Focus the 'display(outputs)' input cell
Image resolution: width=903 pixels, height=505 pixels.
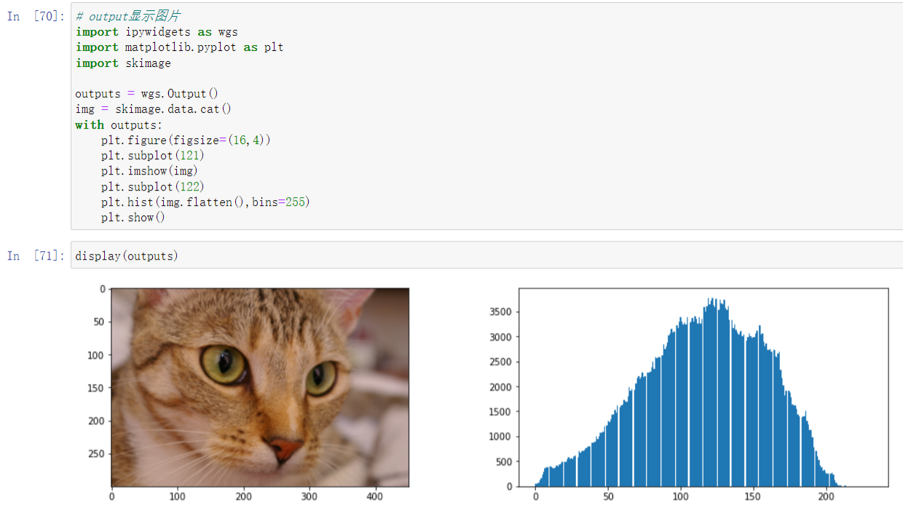pos(486,255)
